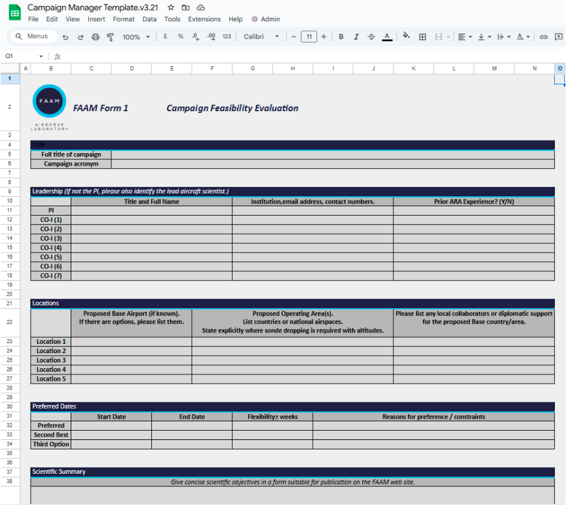Click the undo icon in toolbar
The height and width of the screenshot is (505, 566).
click(66, 37)
